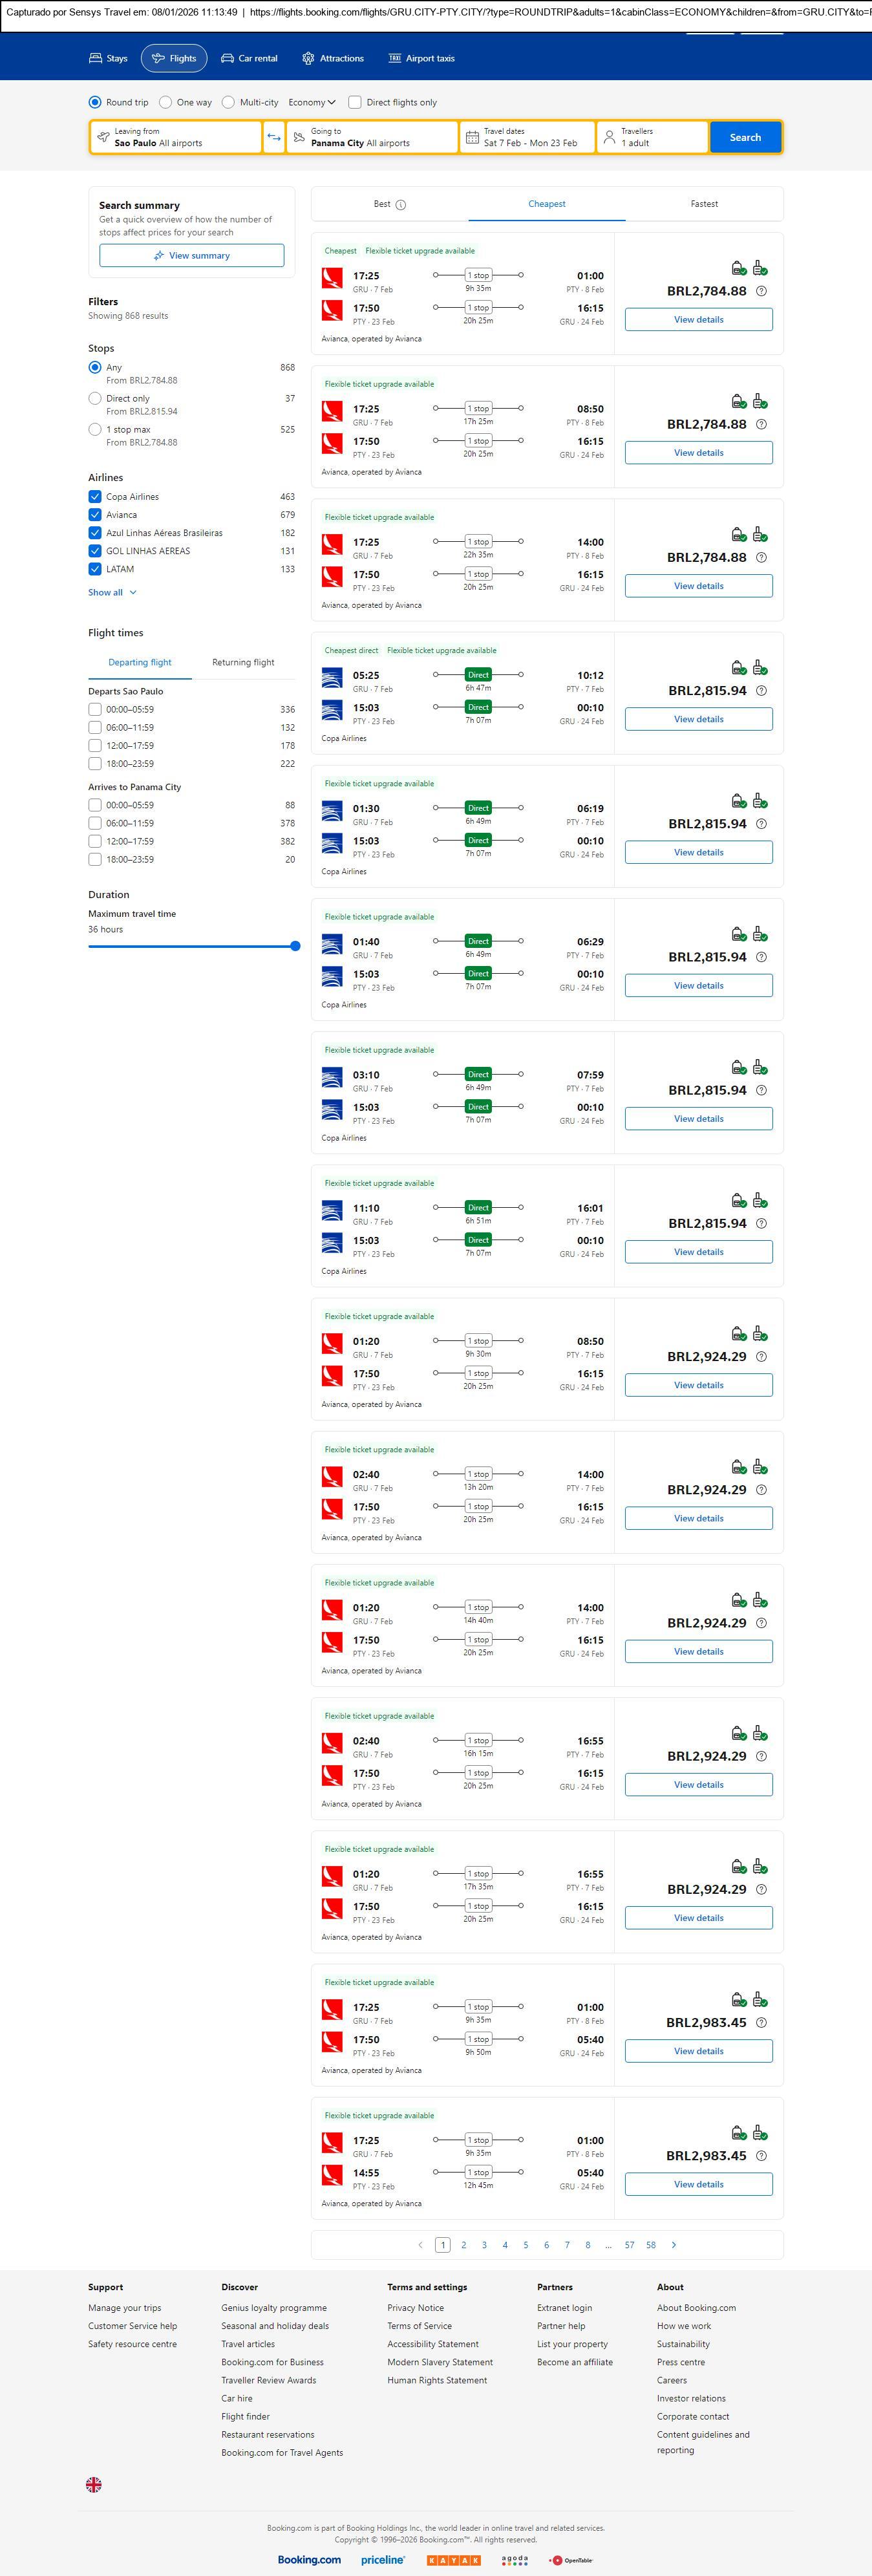Click the Airport taxis icon in navigation bar

395,59
